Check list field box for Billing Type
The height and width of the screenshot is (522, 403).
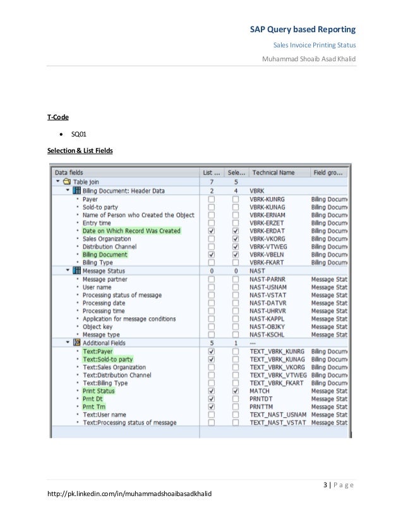click(212, 262)
